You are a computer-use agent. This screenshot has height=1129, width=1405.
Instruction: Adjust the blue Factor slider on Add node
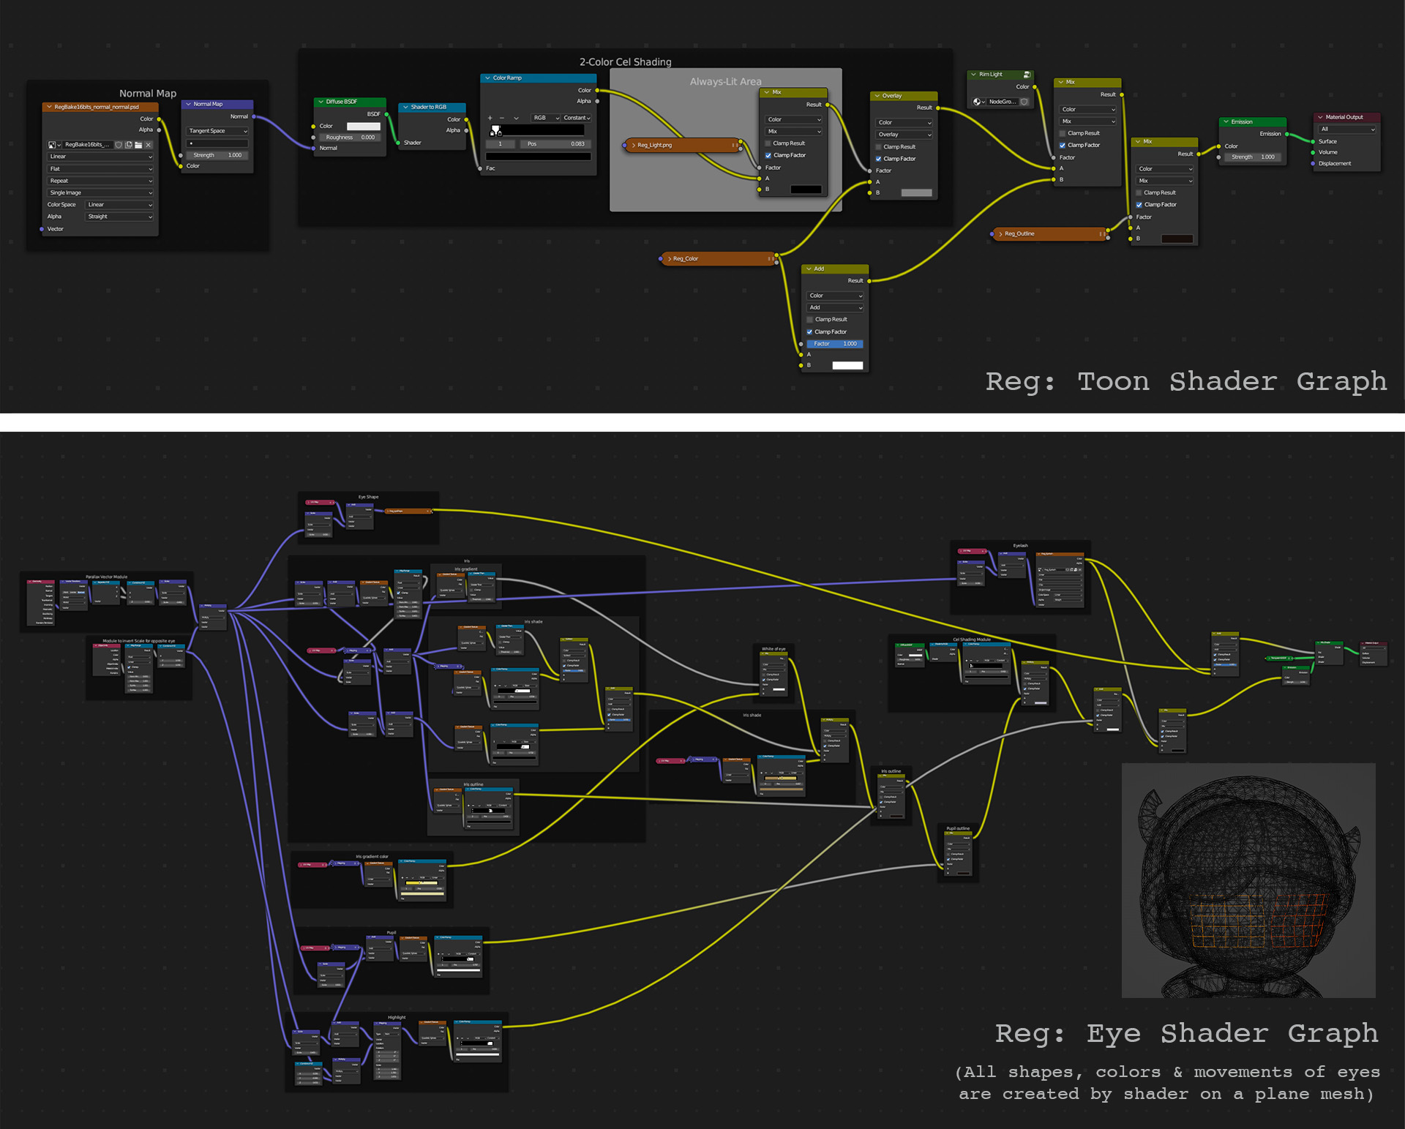coord(836,344)
